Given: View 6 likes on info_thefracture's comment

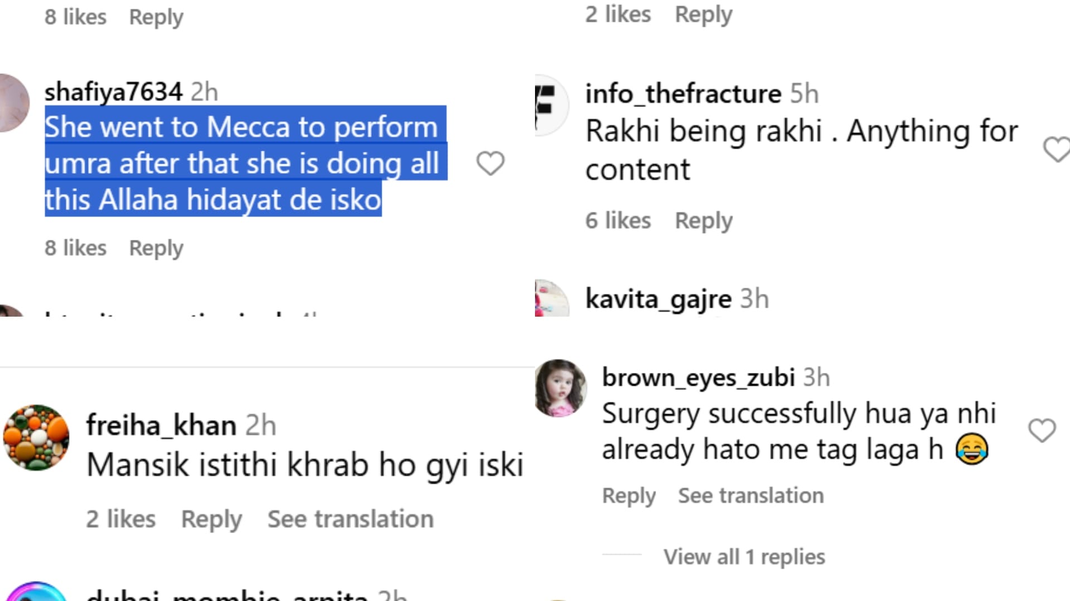Looking at the screenshot, I should coord(618,221).
